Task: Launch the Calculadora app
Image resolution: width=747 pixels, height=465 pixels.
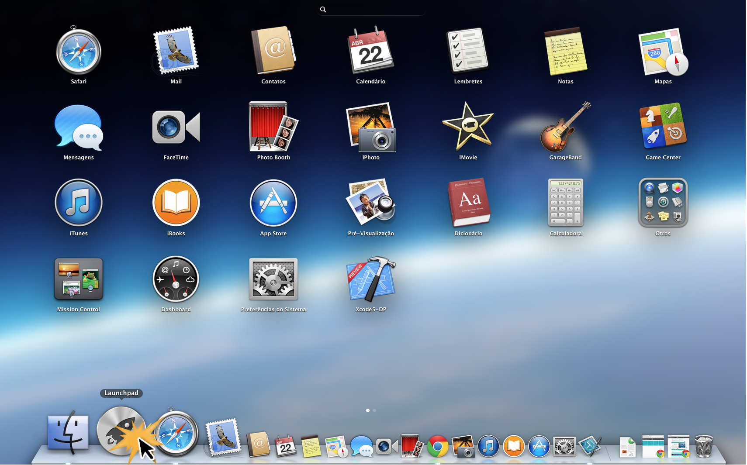Action: pos(566,203)
